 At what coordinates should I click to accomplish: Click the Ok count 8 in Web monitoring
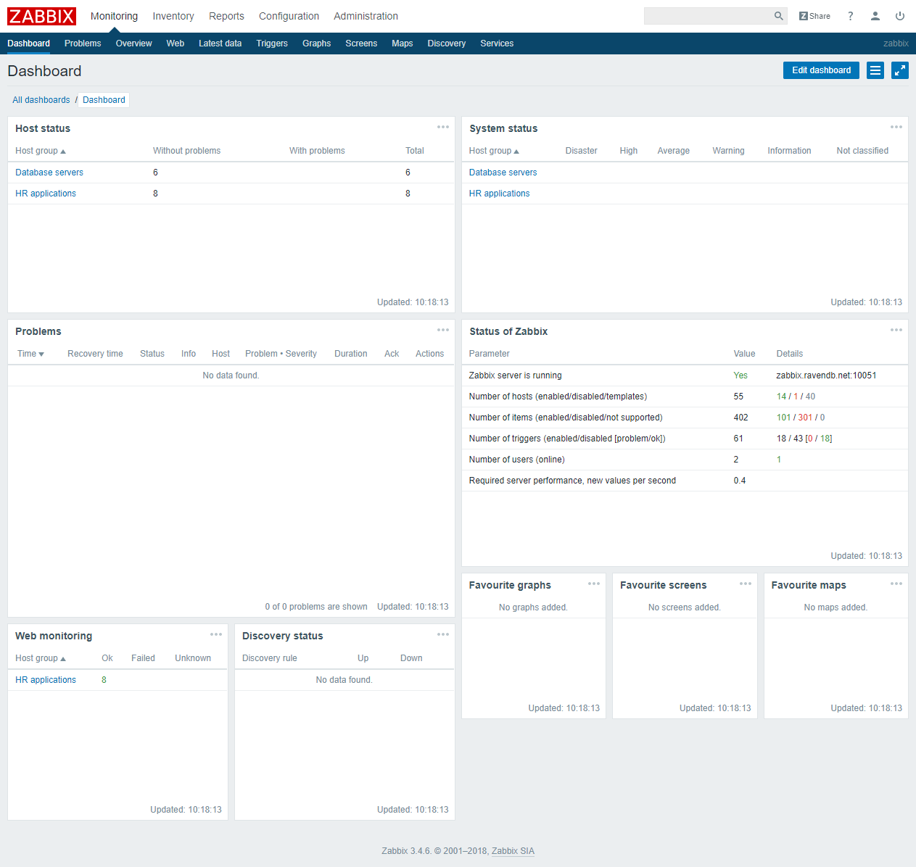coord(104,680)
